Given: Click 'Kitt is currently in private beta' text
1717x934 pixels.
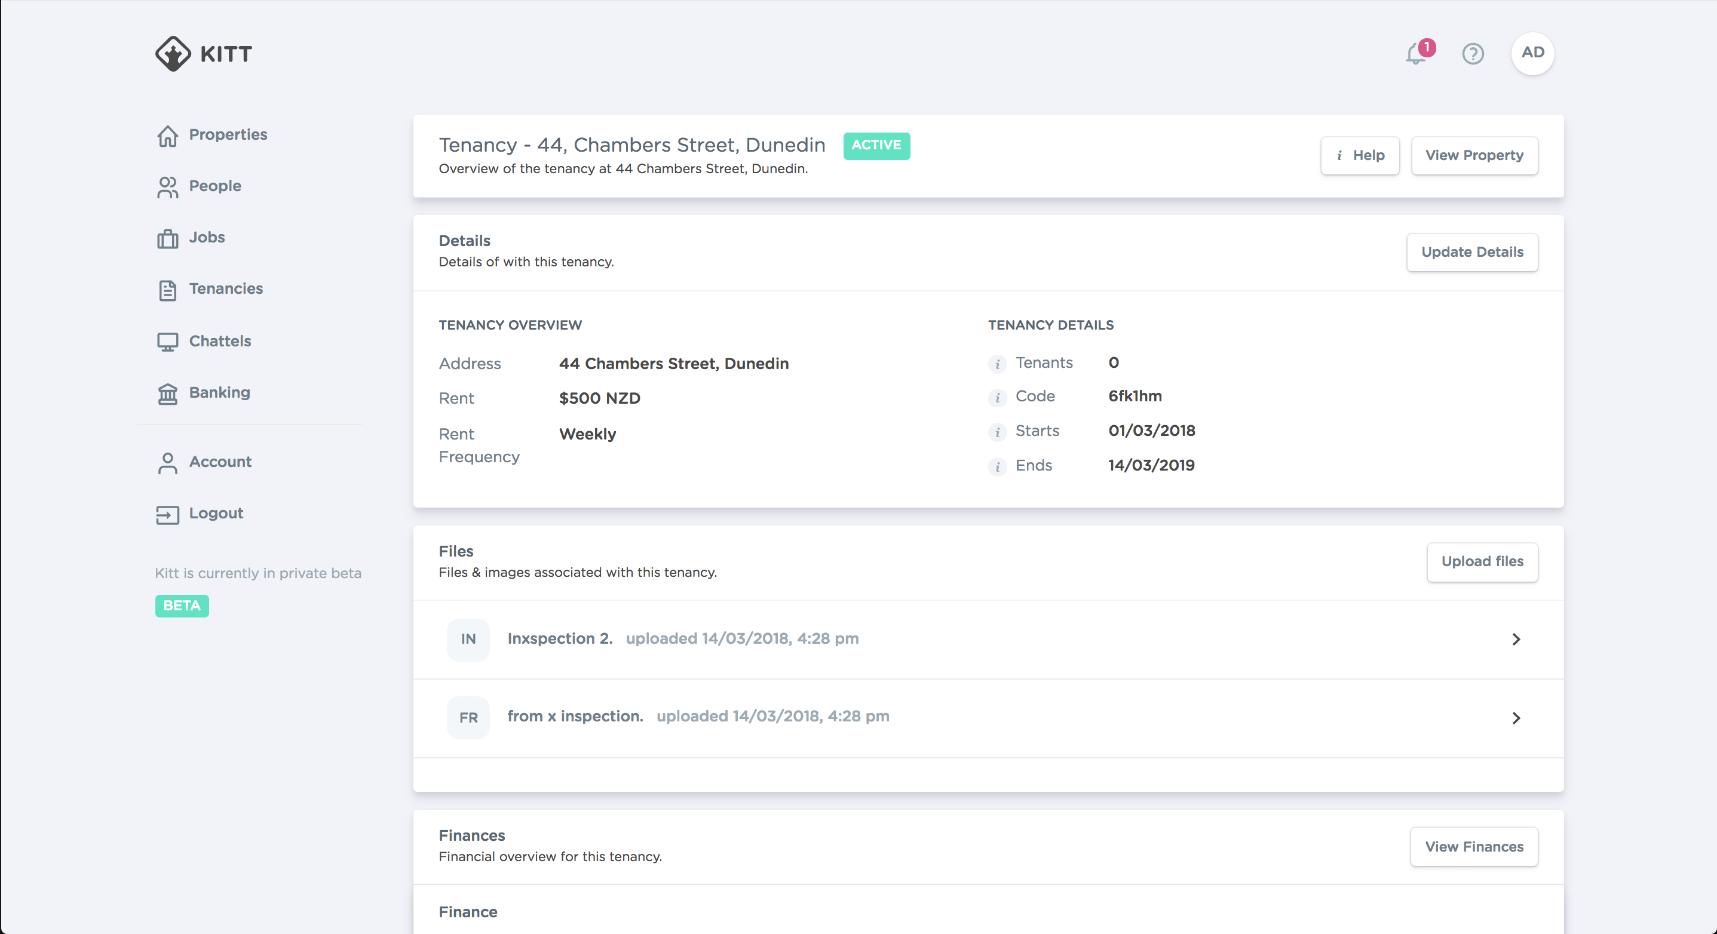Looking at the screenshot, I should tap(258, 573).
